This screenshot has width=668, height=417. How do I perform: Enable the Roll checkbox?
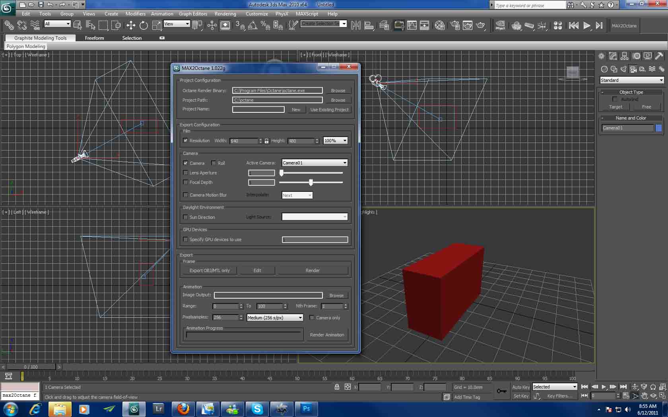point(214,163)
